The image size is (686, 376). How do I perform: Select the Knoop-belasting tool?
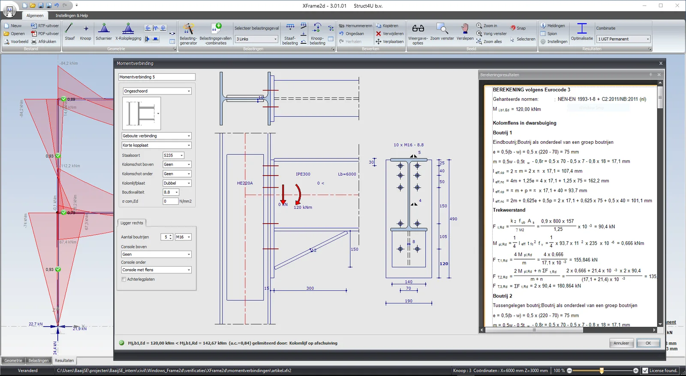coord(317,34)
